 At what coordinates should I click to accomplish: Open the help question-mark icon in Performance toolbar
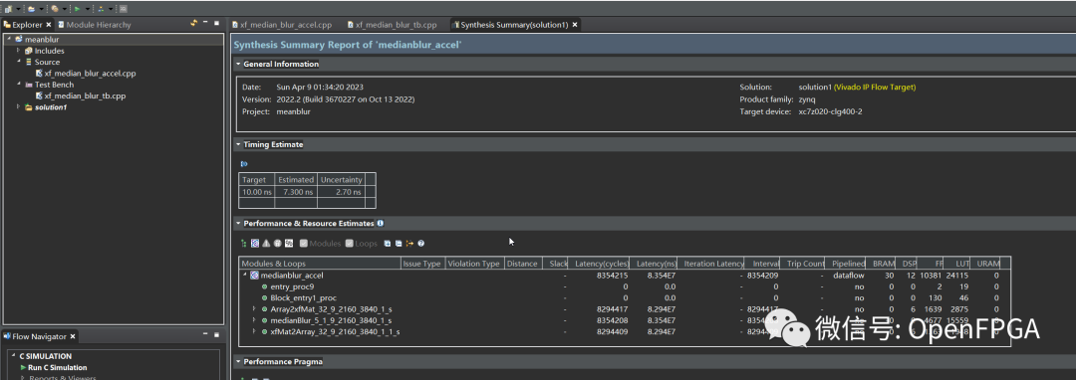coord(420,243)
